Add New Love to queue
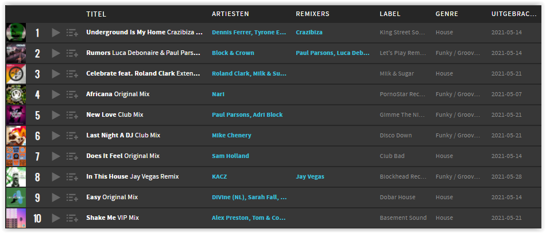546x233 pixels. [72, 115]
